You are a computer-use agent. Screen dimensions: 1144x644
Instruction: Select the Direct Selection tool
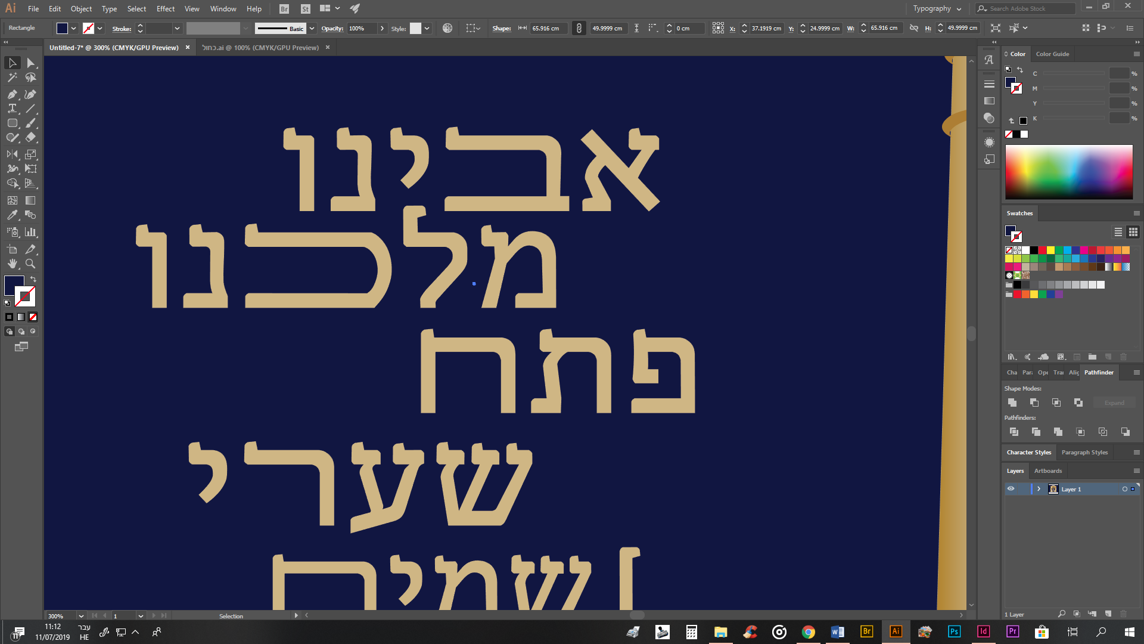(30, 63)
